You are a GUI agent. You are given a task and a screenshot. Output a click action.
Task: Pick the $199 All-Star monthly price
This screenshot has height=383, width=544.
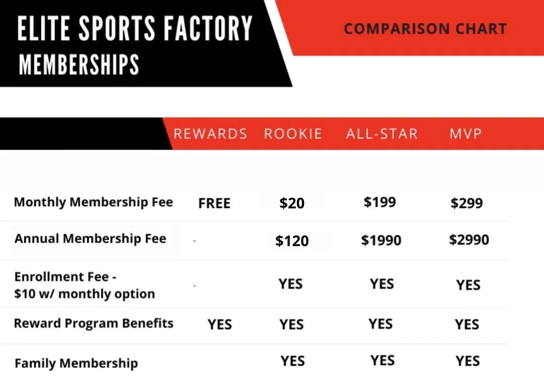click(380, 202)
